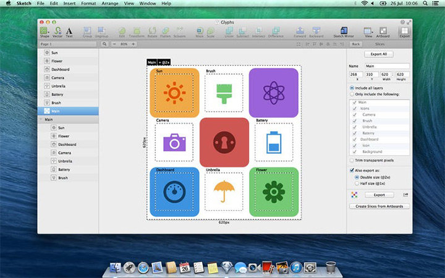
Task: Uncheck Also export as checkbox
Action: pos(352,169)
